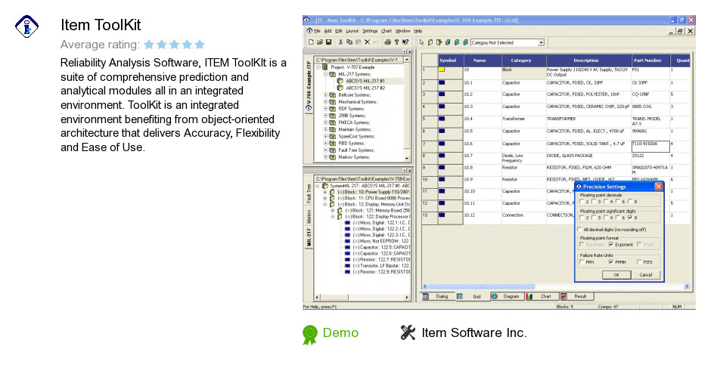Expand the Fault Tree Systems node

pos(325,150)
